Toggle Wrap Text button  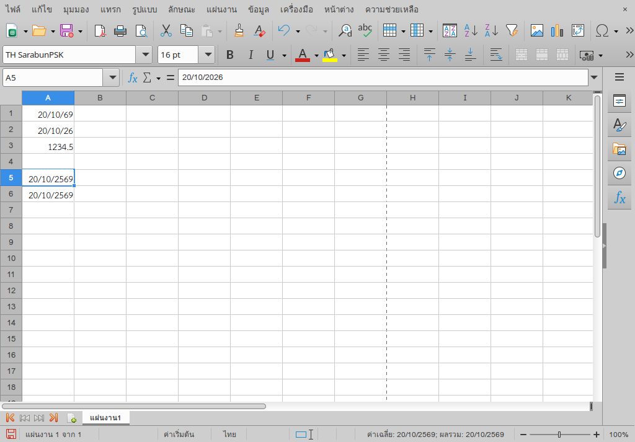click(496, 55)
